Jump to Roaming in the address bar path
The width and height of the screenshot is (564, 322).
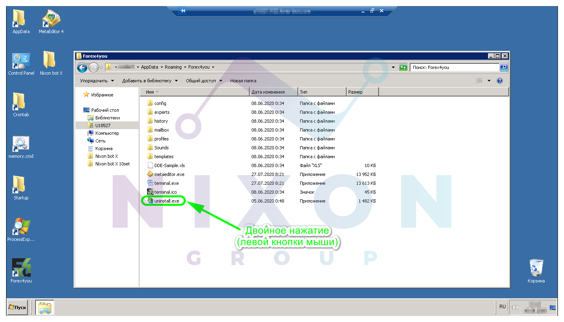click(173, 67)
